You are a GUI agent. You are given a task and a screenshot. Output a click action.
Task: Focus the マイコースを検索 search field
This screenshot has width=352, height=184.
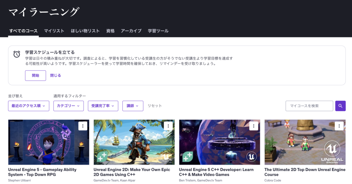tap(309, 106)
